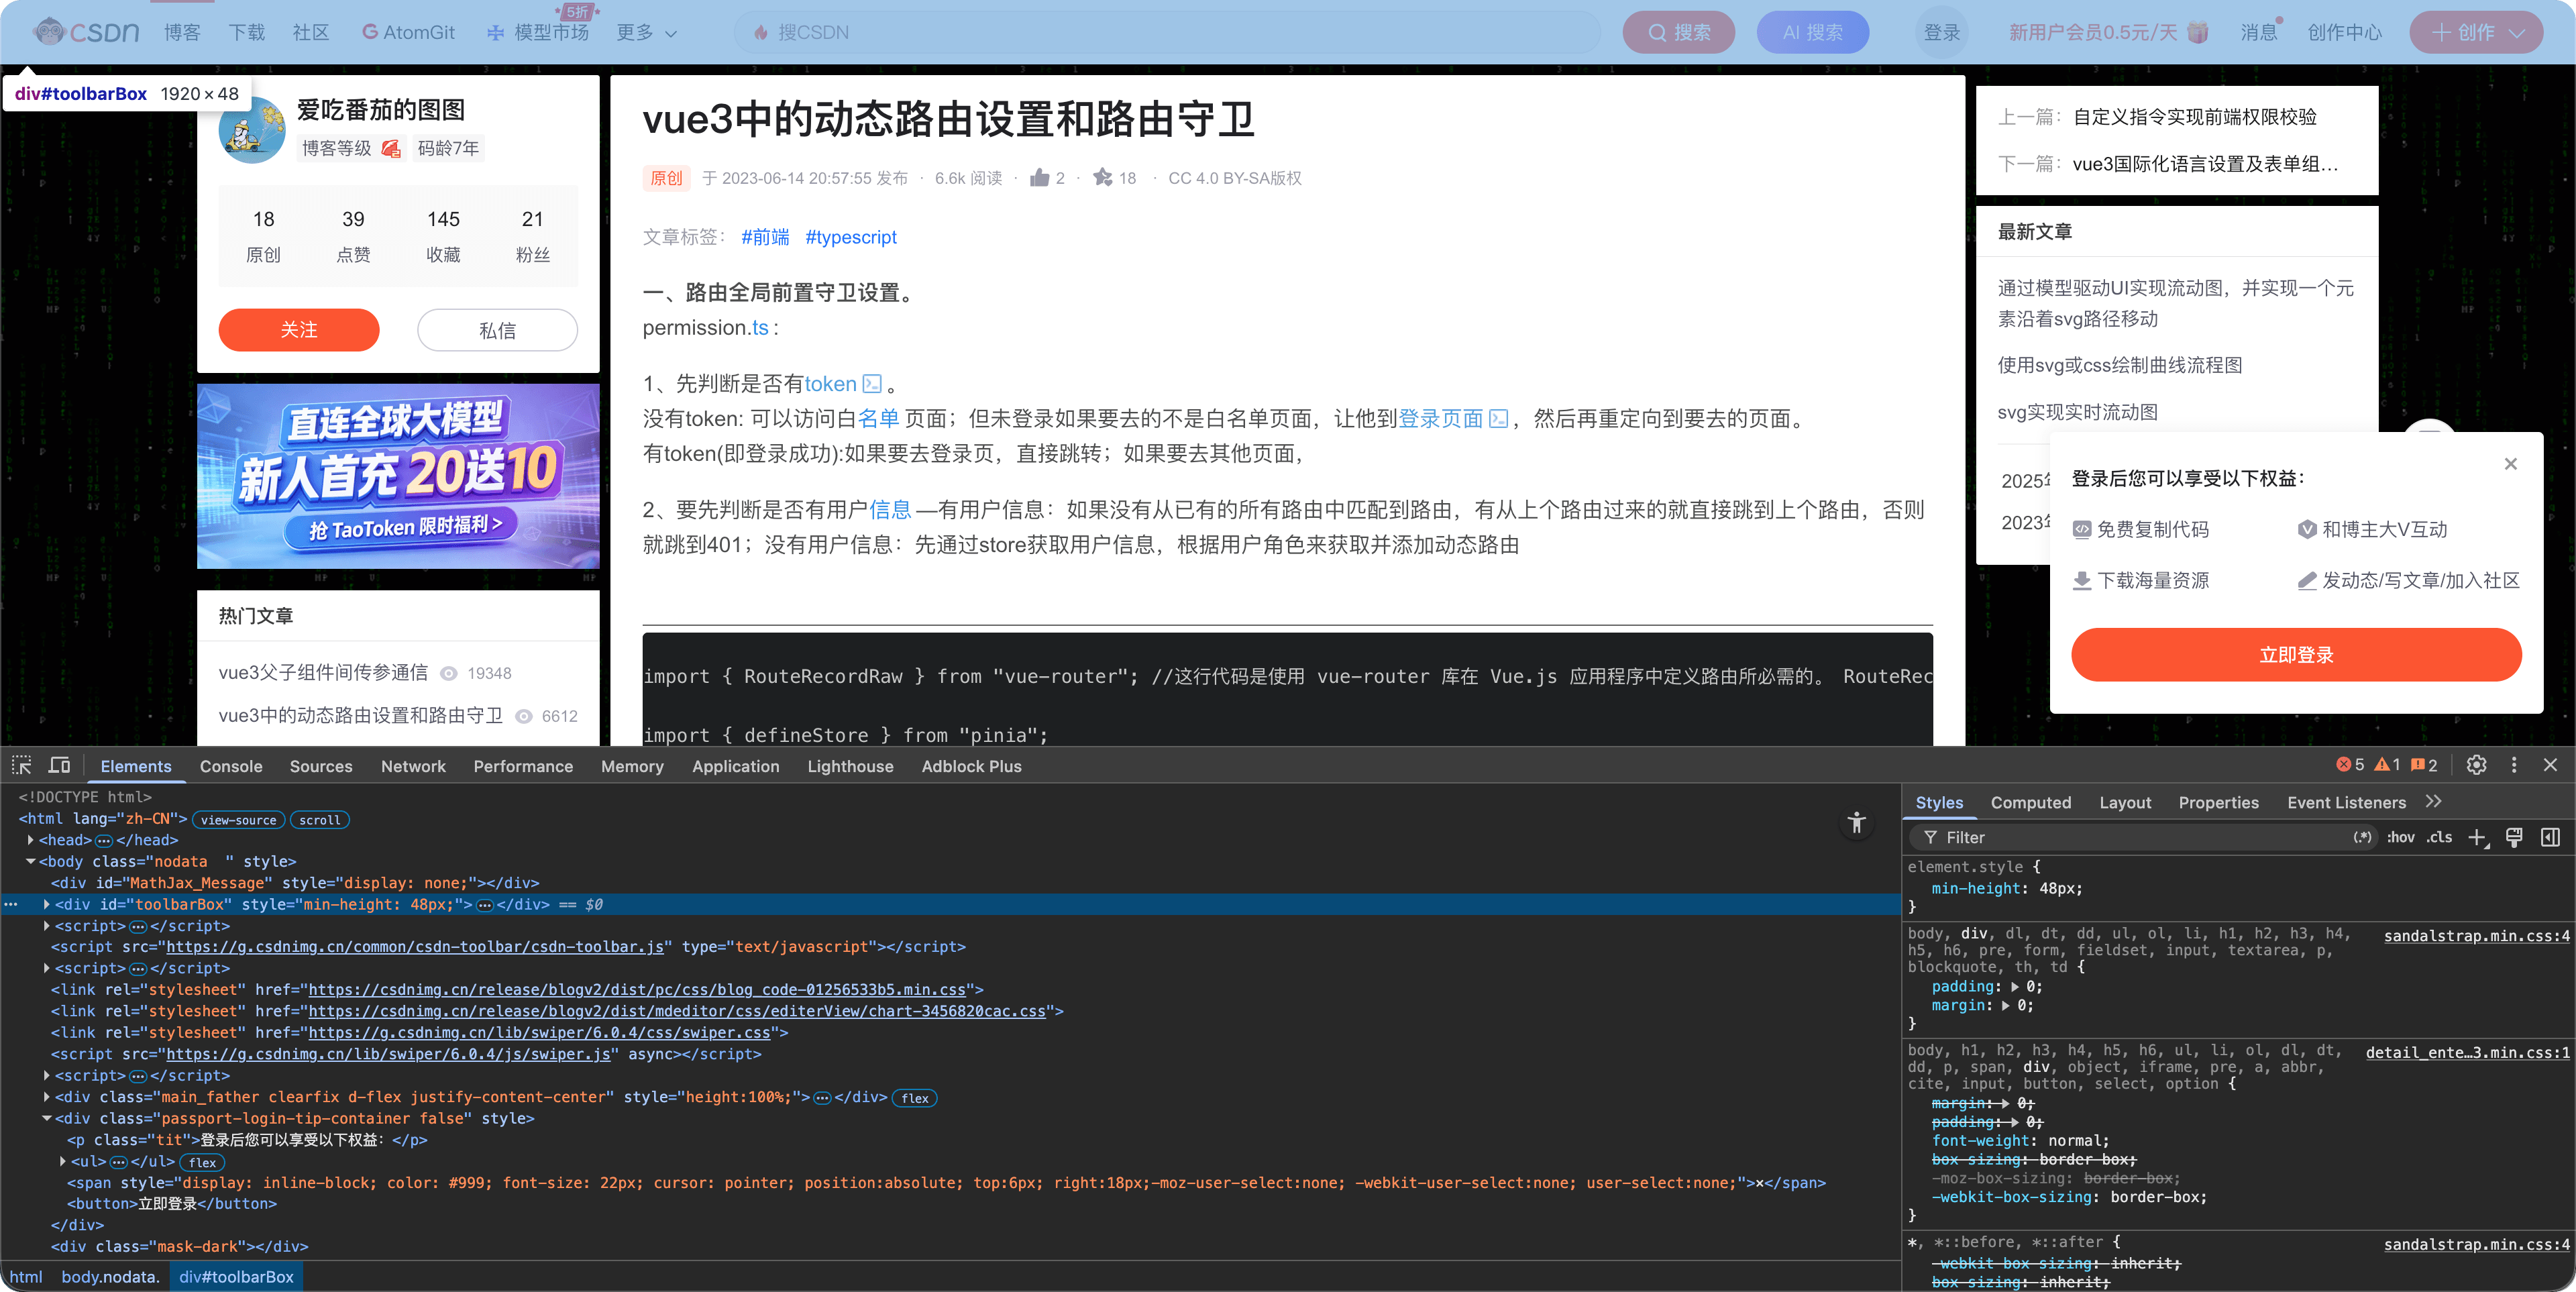This screenshot has width=2576, height=1292.
Task: Click the collapsed-content ellipsis in the head element
Action: (103, 840)
